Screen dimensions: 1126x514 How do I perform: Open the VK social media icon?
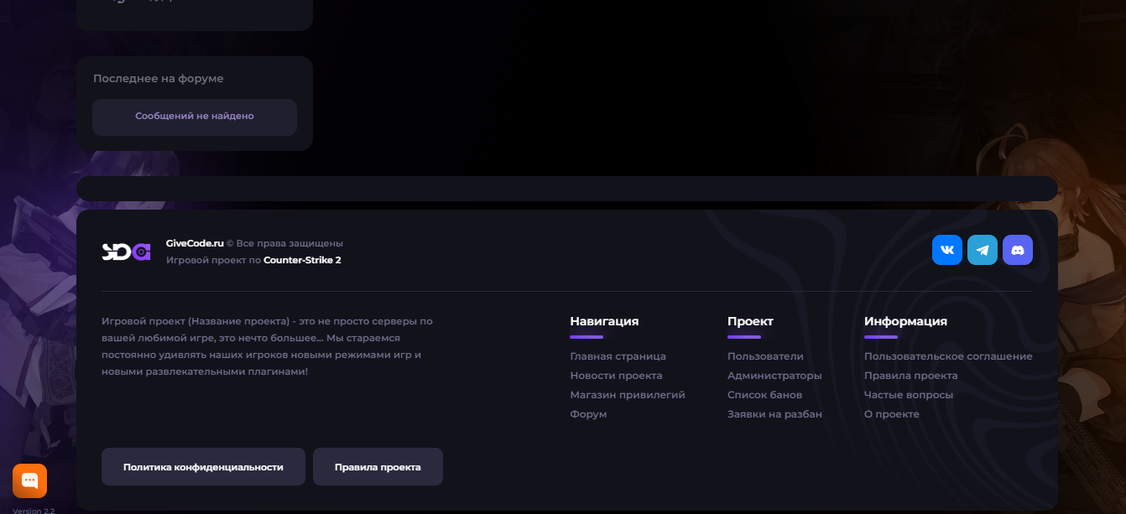coord(946,250)
